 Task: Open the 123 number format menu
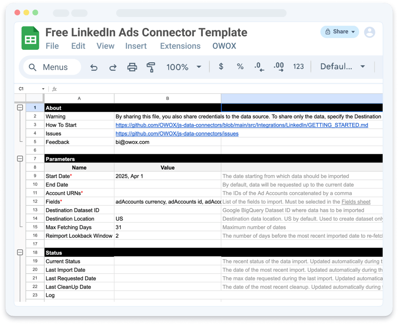[x=298, y=67]
